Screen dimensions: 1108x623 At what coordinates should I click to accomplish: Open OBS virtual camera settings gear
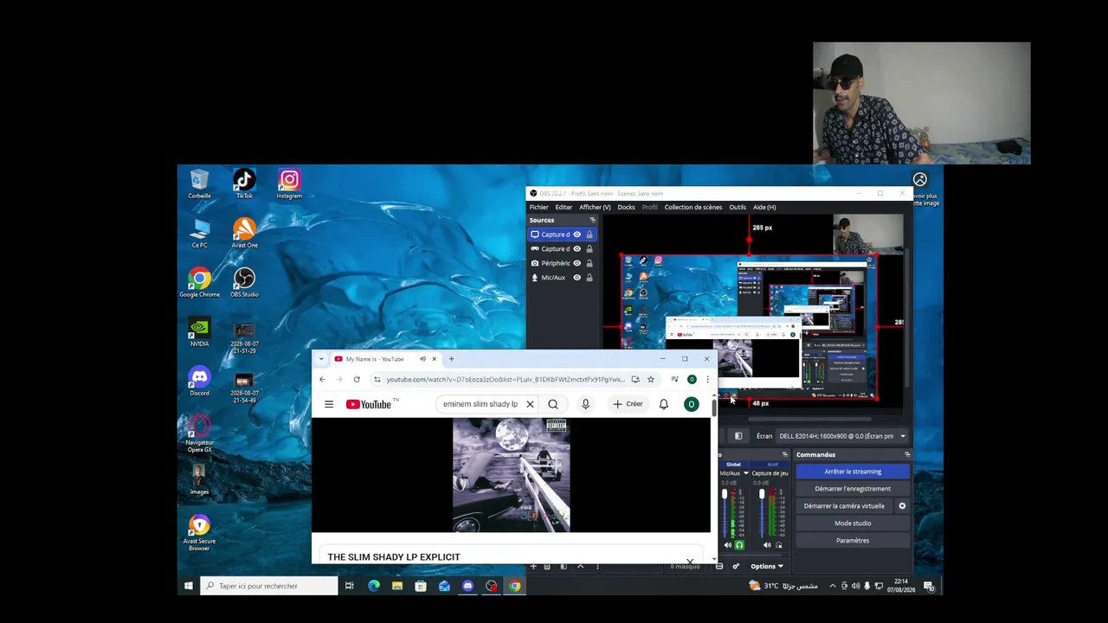pyautogui.click(x=902, y=506)
